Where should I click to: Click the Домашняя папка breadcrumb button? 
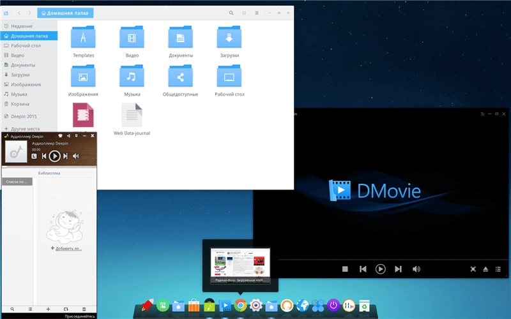tap(65, 13)
